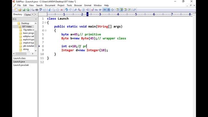Screen dimensions: 208x117
Task: Open the Window menu
Action: pos(97,6)
